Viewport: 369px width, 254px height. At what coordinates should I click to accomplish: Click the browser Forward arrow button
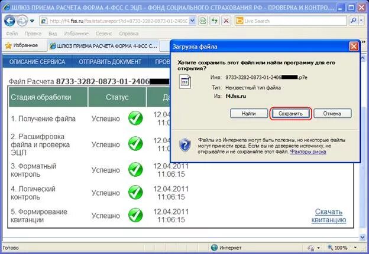(x=22, y=21)
